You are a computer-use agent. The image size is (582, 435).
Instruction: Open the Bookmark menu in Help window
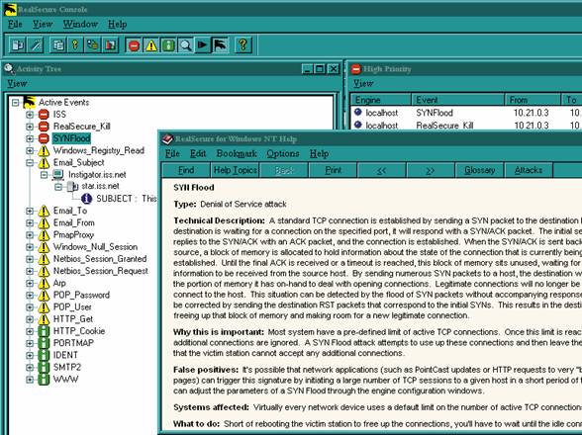coord(237,153)
